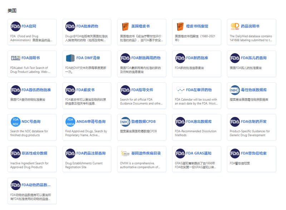Click the 美国 section heading

point(12,11)
